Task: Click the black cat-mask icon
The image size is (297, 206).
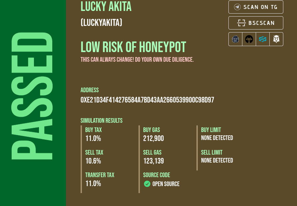Action: (x=249, y=39)
